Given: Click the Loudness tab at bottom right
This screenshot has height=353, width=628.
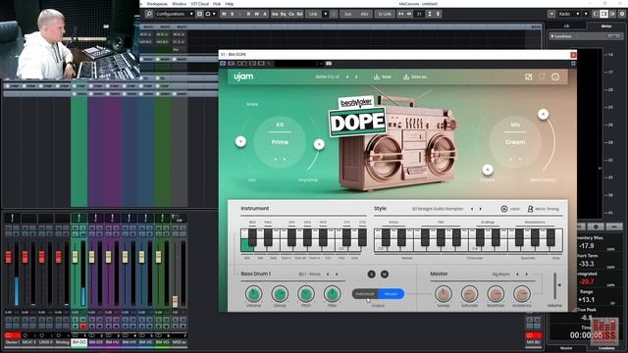Looking at the screenshot, I should pos(606,348).
